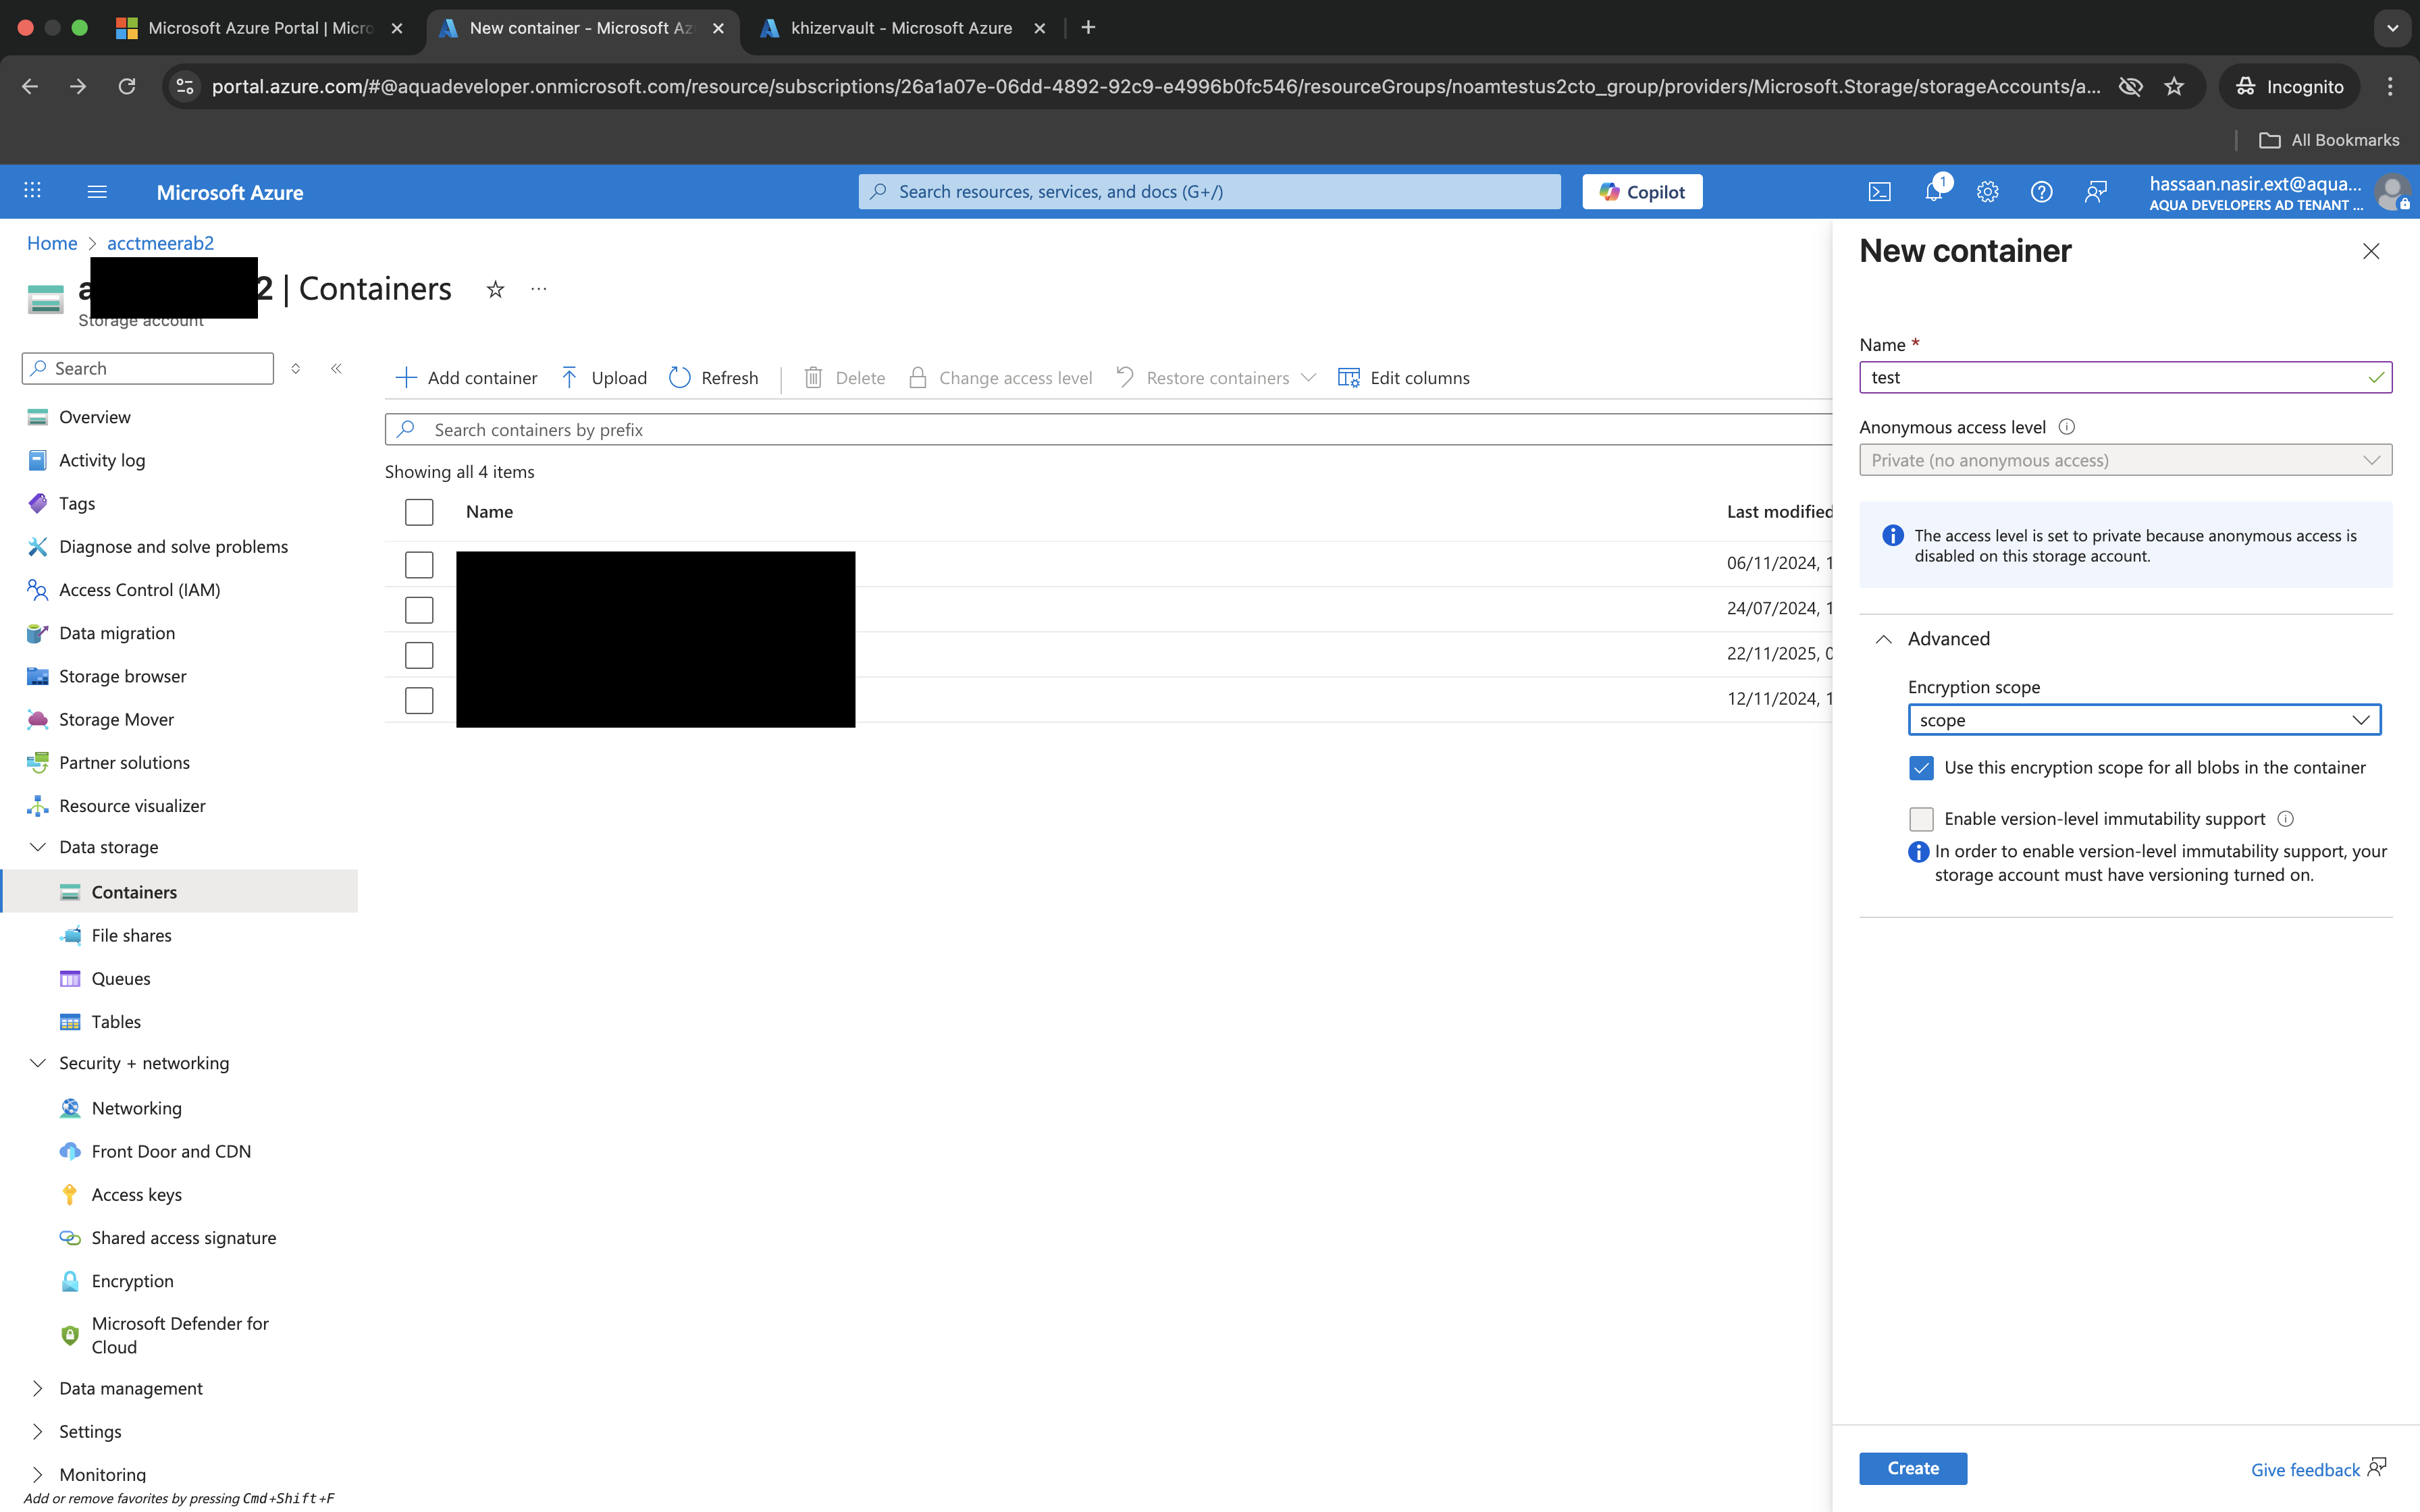This screenshot has width=2420, height=1512.
Task: Switch to the khizervault browser tab
Action: [x=900, y=28]
